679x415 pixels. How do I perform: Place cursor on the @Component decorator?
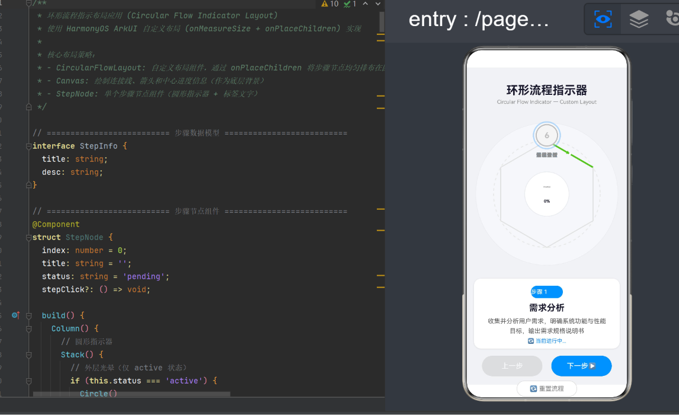[56, 224]
